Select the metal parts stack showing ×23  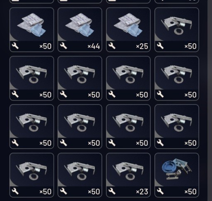coord(128,175)
